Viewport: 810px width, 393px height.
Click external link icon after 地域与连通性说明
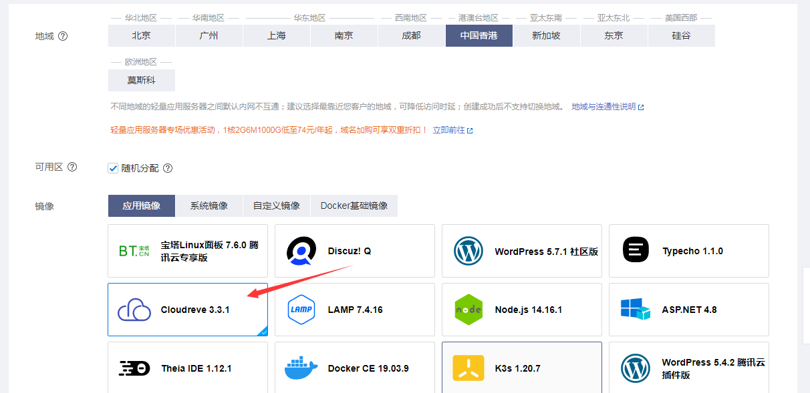[641, 107]
